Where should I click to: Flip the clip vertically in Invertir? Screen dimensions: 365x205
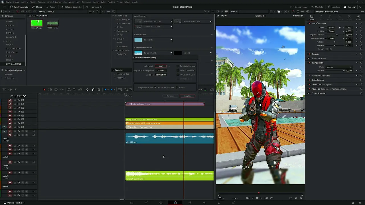(x=330, y=49)
